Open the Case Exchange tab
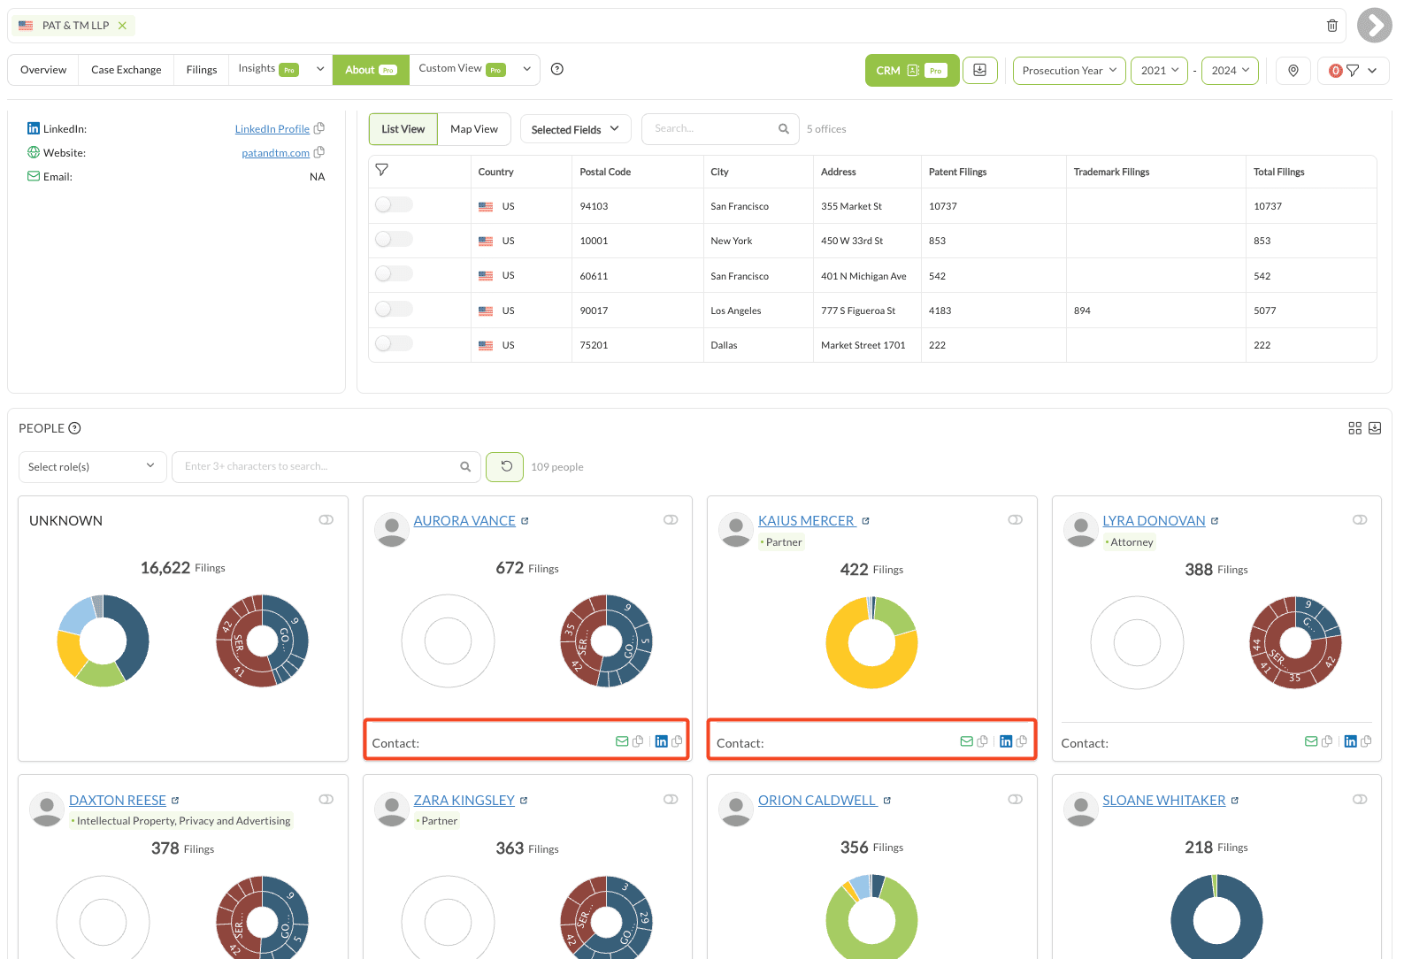The image size is (1404, 959). click(x=127, y=70)
